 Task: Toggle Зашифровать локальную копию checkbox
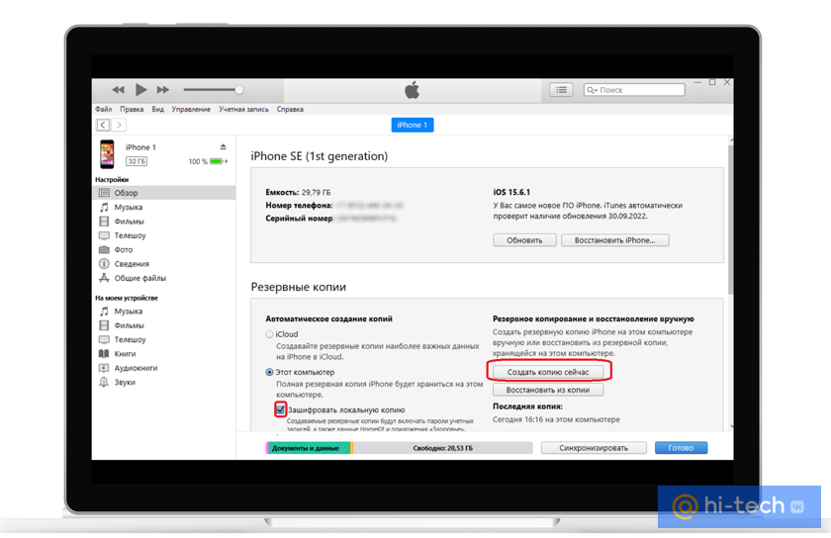pyautogui.click(x=281, y=409)
